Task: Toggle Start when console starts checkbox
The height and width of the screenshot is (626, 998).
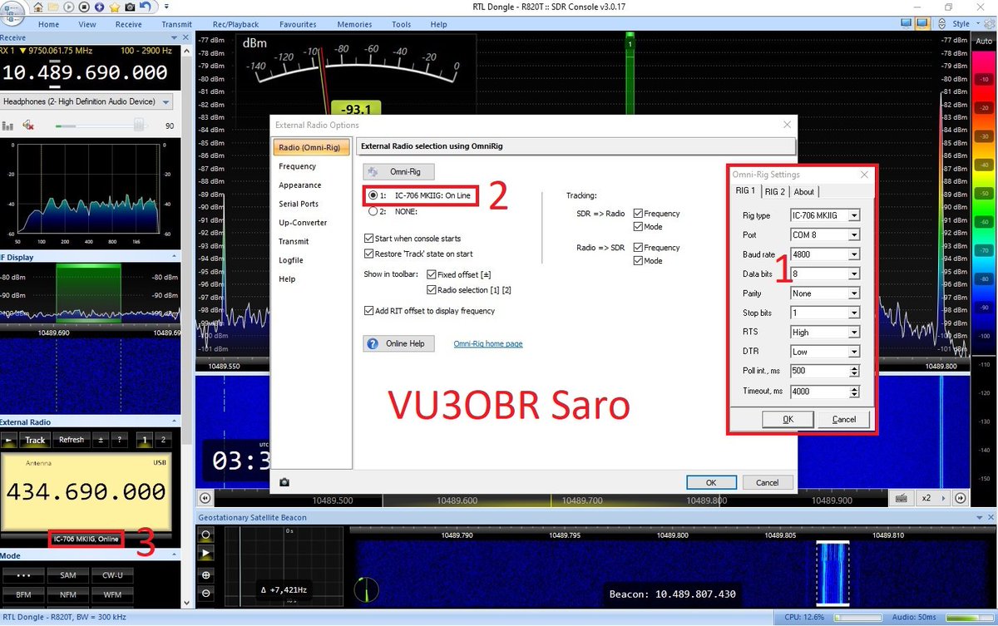Action: pyautogui.click(x=369, y=239)
